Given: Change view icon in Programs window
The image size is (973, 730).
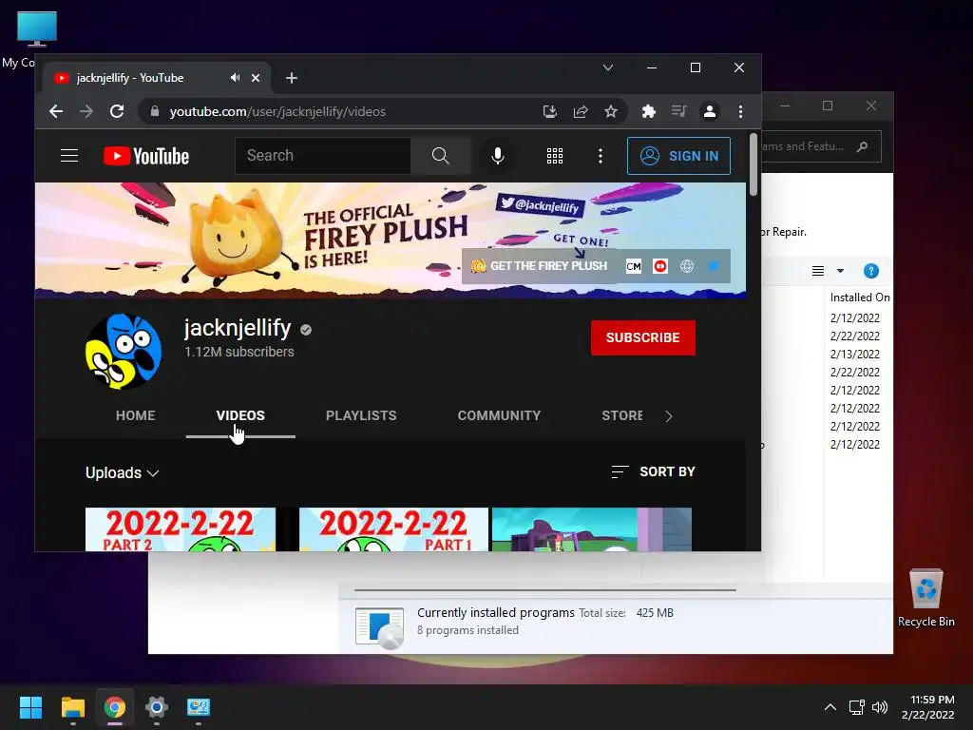Looking at the screenshot, I should click(x=818, y=271).
